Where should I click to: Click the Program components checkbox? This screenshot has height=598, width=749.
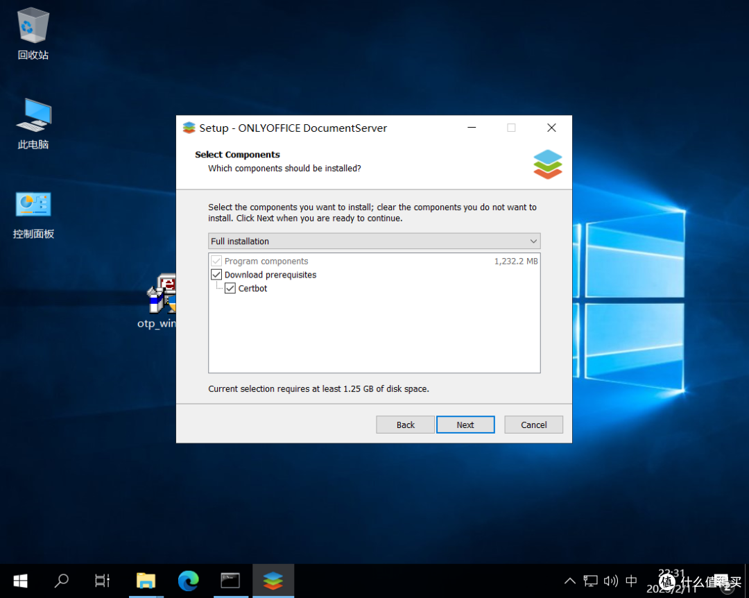(216, 261)
